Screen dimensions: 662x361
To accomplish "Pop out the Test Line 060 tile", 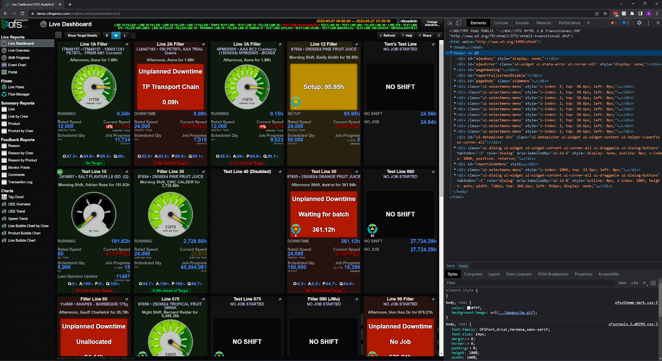I will (433, 172).
